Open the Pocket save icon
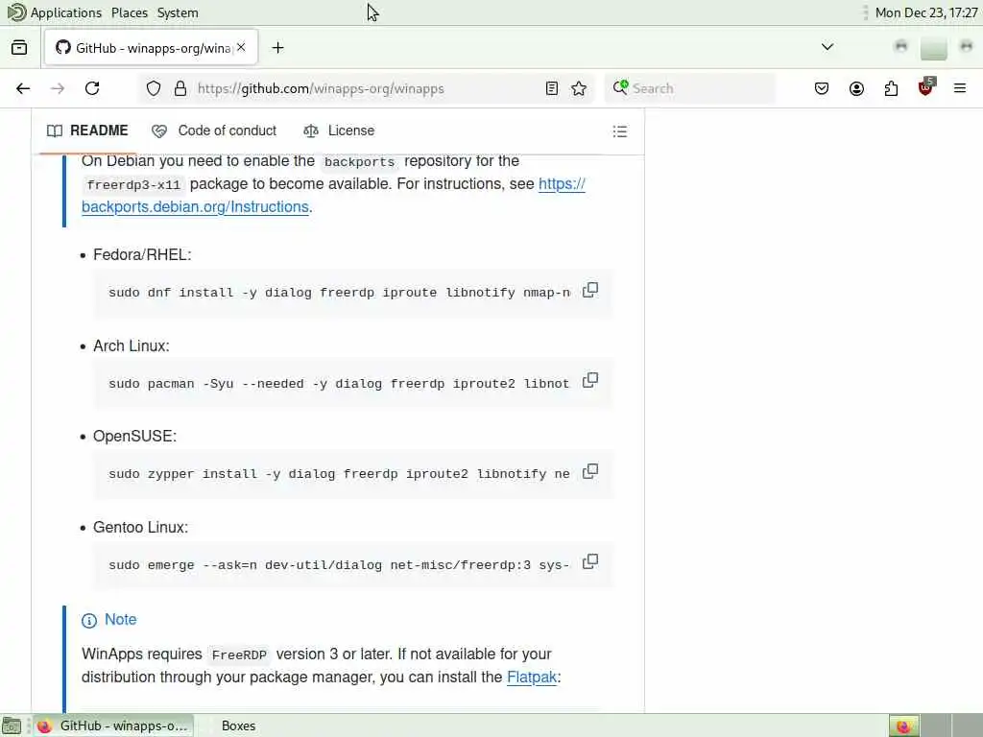Screen dimensions: 983x737 [x=822, y=88]
